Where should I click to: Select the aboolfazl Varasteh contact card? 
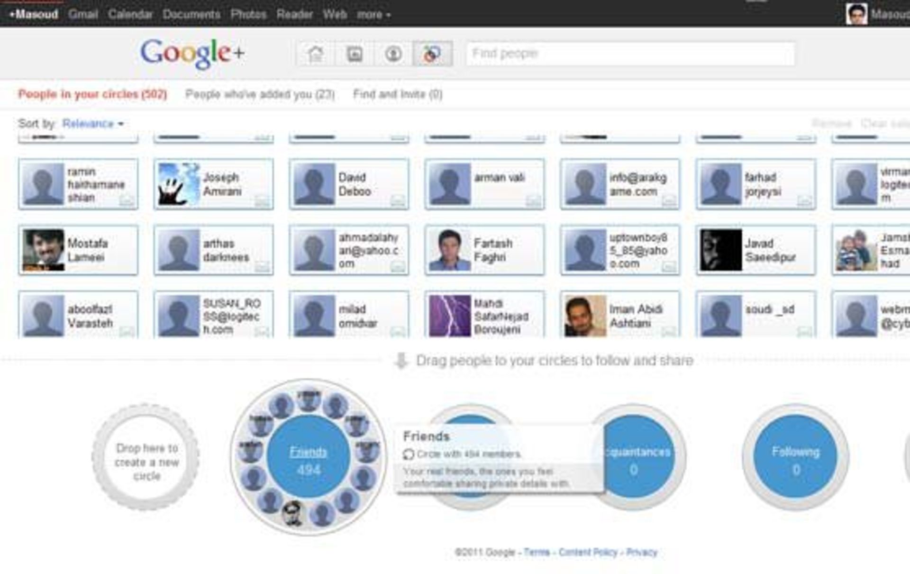78,315
